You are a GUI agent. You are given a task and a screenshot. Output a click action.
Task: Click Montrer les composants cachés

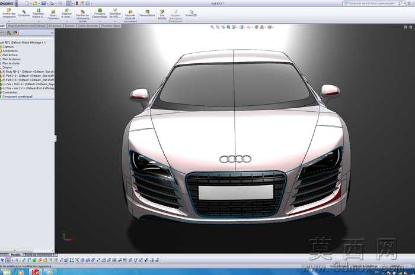pos(82,15)
